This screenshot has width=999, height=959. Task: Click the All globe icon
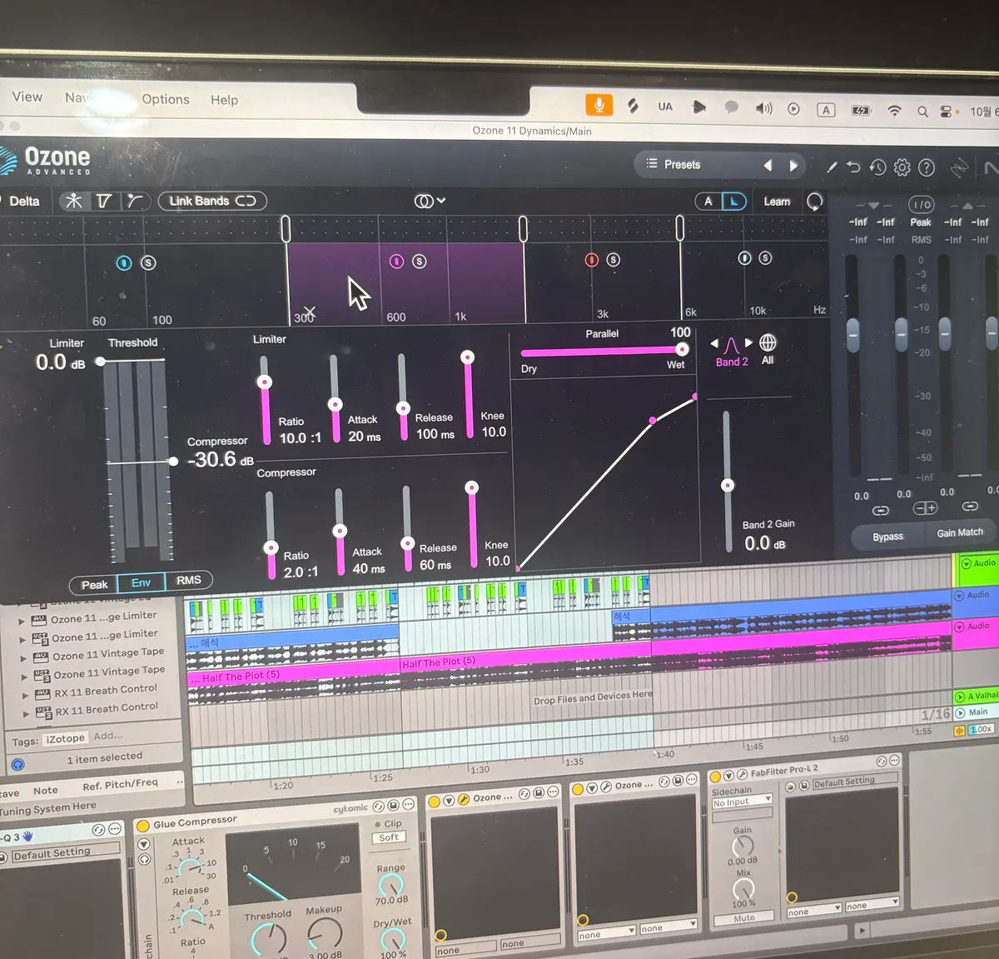[x=768, y=342]
